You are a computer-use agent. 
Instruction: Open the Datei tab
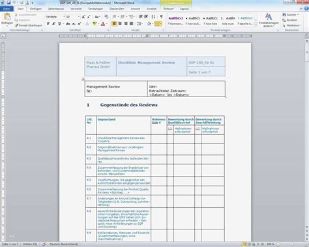7,8
